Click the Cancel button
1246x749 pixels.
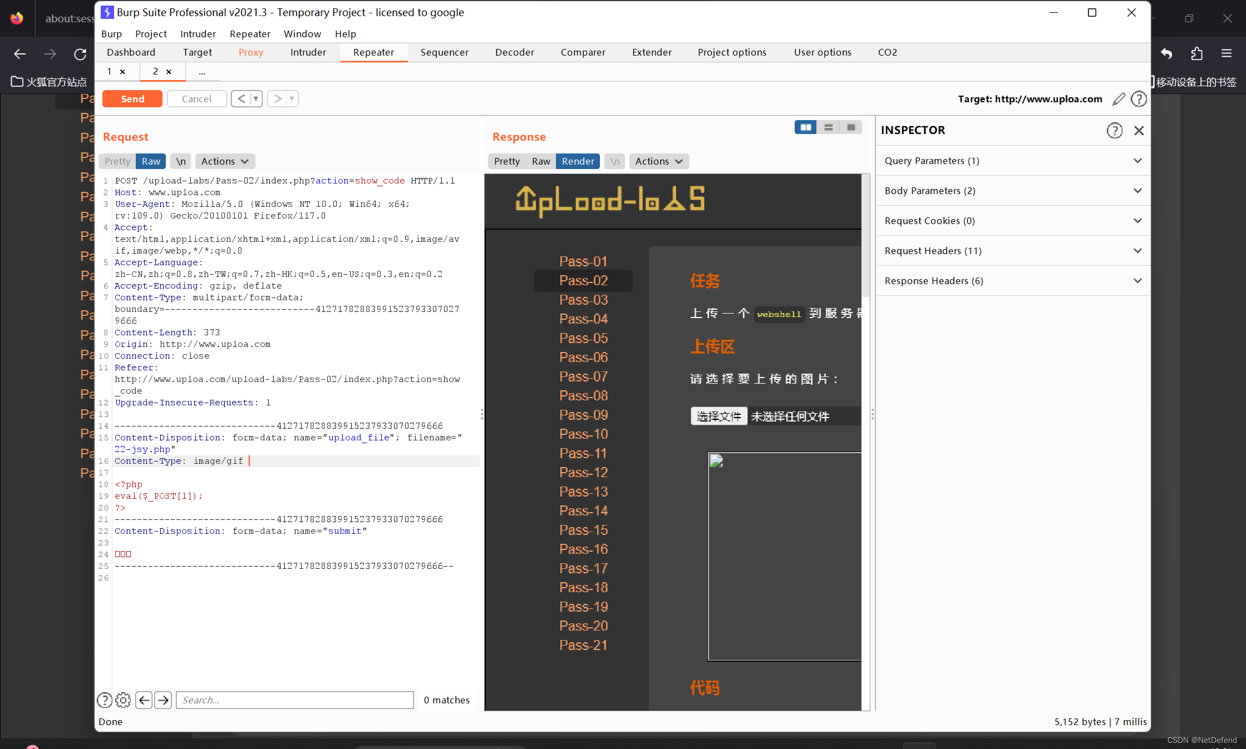click(x=196, y=98)
